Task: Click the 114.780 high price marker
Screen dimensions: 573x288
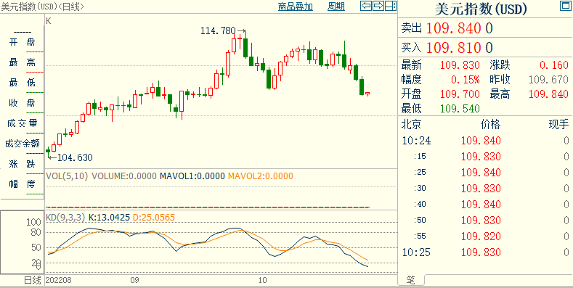Action: [218, 31]
